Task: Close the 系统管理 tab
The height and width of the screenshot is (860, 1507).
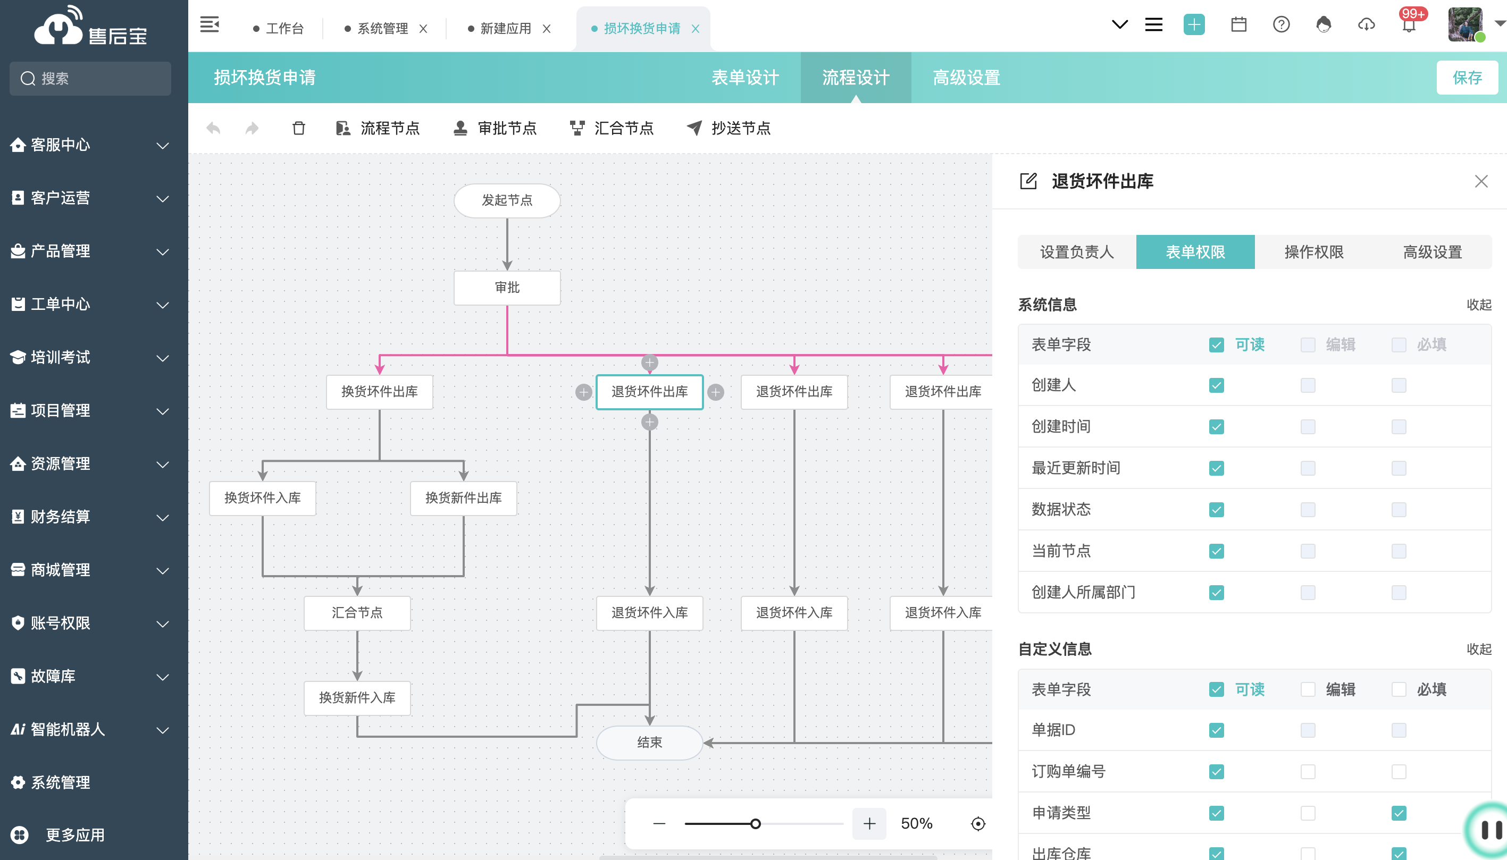Action: coord(423,28)
